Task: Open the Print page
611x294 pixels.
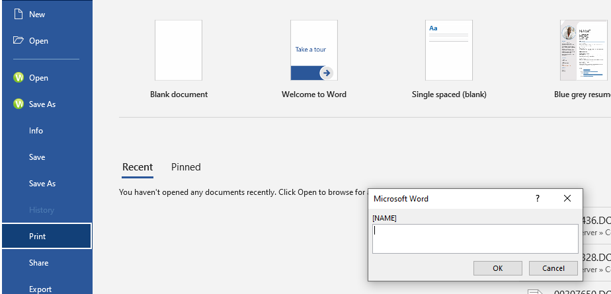Action: click(x=47, y=236)
